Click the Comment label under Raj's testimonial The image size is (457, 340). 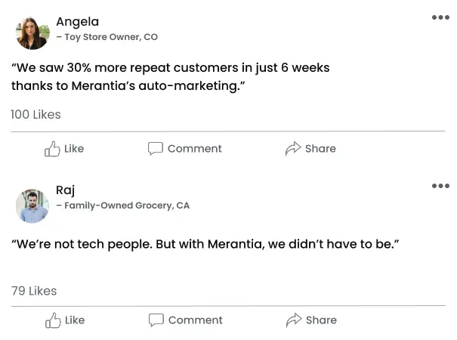tap(196, 320)
